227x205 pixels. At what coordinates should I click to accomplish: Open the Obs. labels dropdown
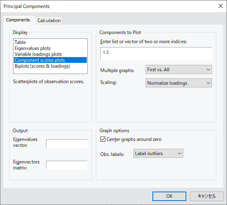point(158,153)
